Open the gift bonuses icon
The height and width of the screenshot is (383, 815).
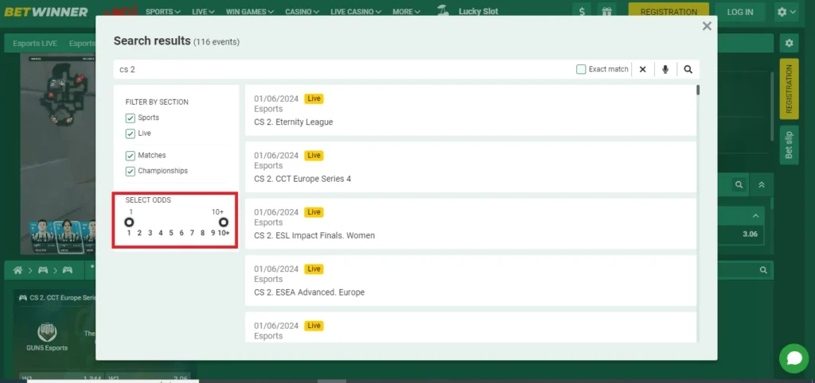coord(606,12)
